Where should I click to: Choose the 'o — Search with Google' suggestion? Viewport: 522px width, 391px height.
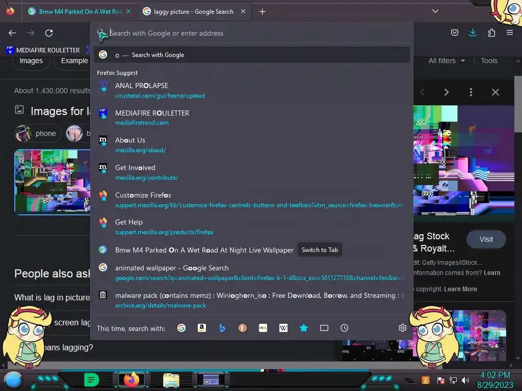[252, 55]
